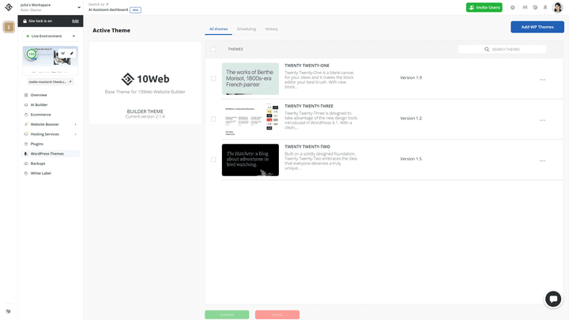The width and height of the screenshot is (569, 320).
Task: Open notifications bell icon
Action: coord(545,7)
